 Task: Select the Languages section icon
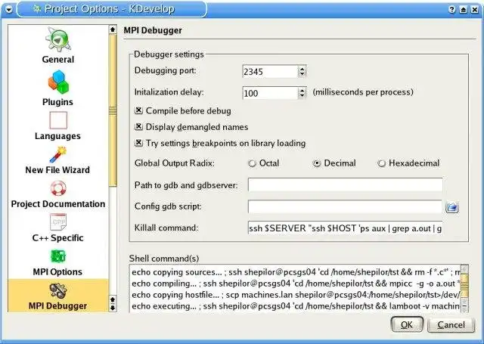(58, 120)
